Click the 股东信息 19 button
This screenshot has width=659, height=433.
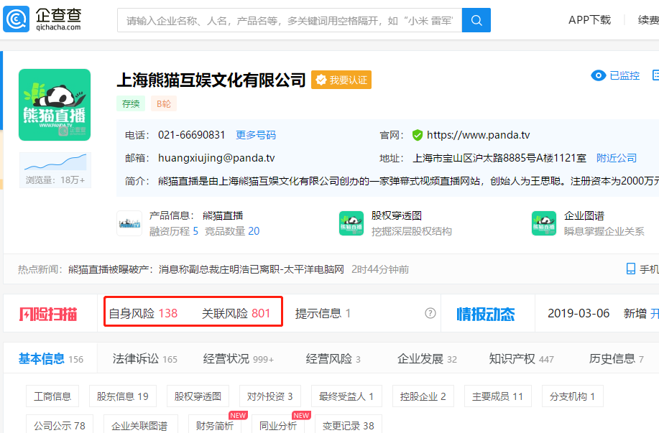coord(123,396)
